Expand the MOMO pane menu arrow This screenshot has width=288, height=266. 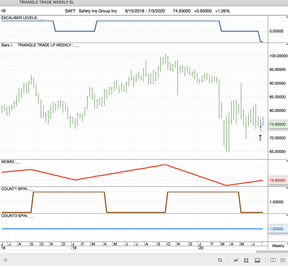(287, 161)
